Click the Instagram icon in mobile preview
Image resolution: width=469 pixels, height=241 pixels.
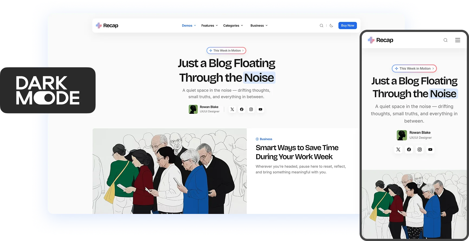[419, 149]
